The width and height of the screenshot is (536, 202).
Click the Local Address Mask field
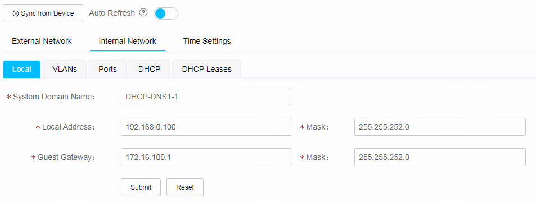(440, 127)
